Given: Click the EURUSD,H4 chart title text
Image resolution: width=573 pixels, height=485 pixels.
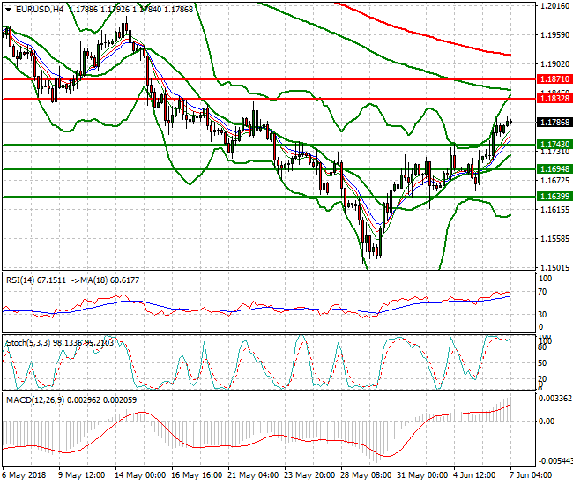Looking at the screenshot, I should tap(33, 9).
